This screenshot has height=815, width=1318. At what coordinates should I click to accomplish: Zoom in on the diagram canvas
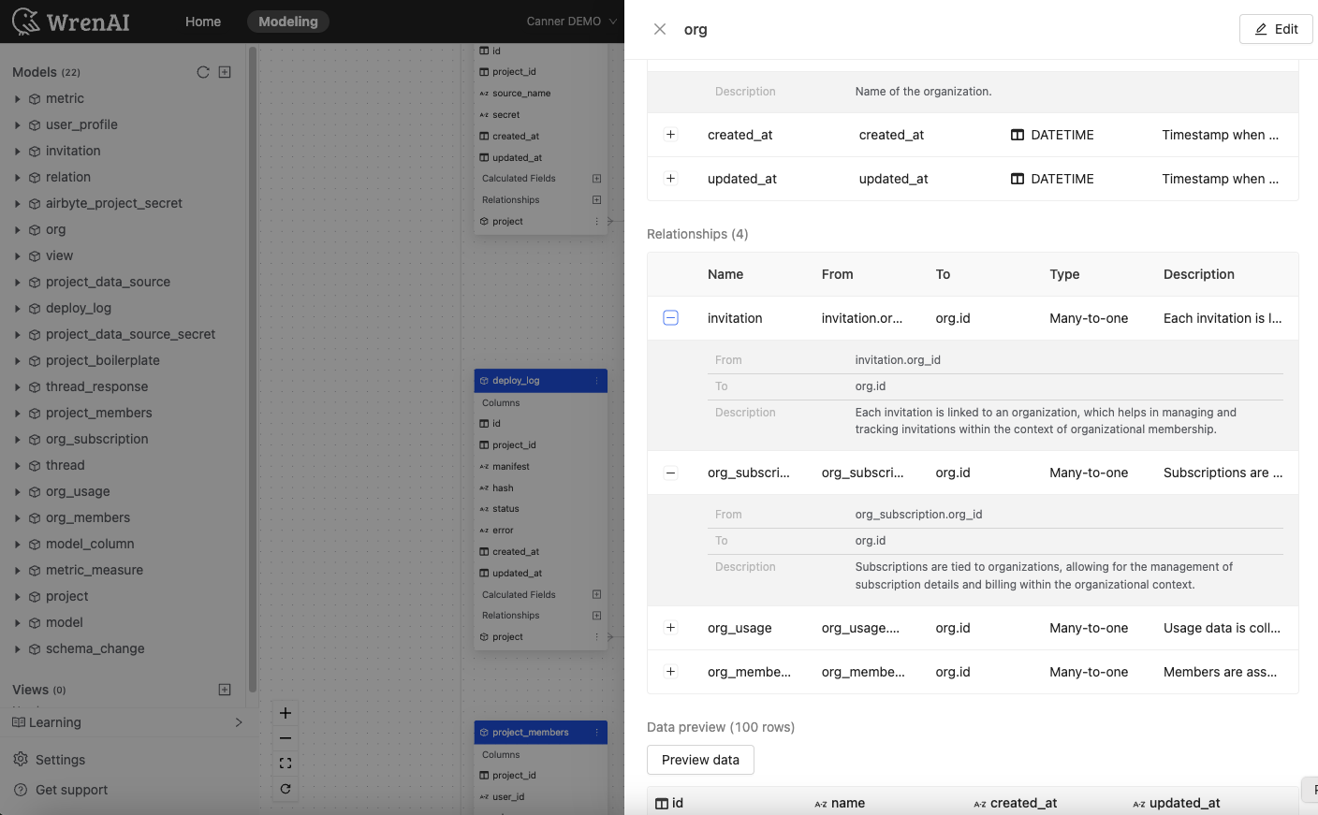tap(286, 713)
